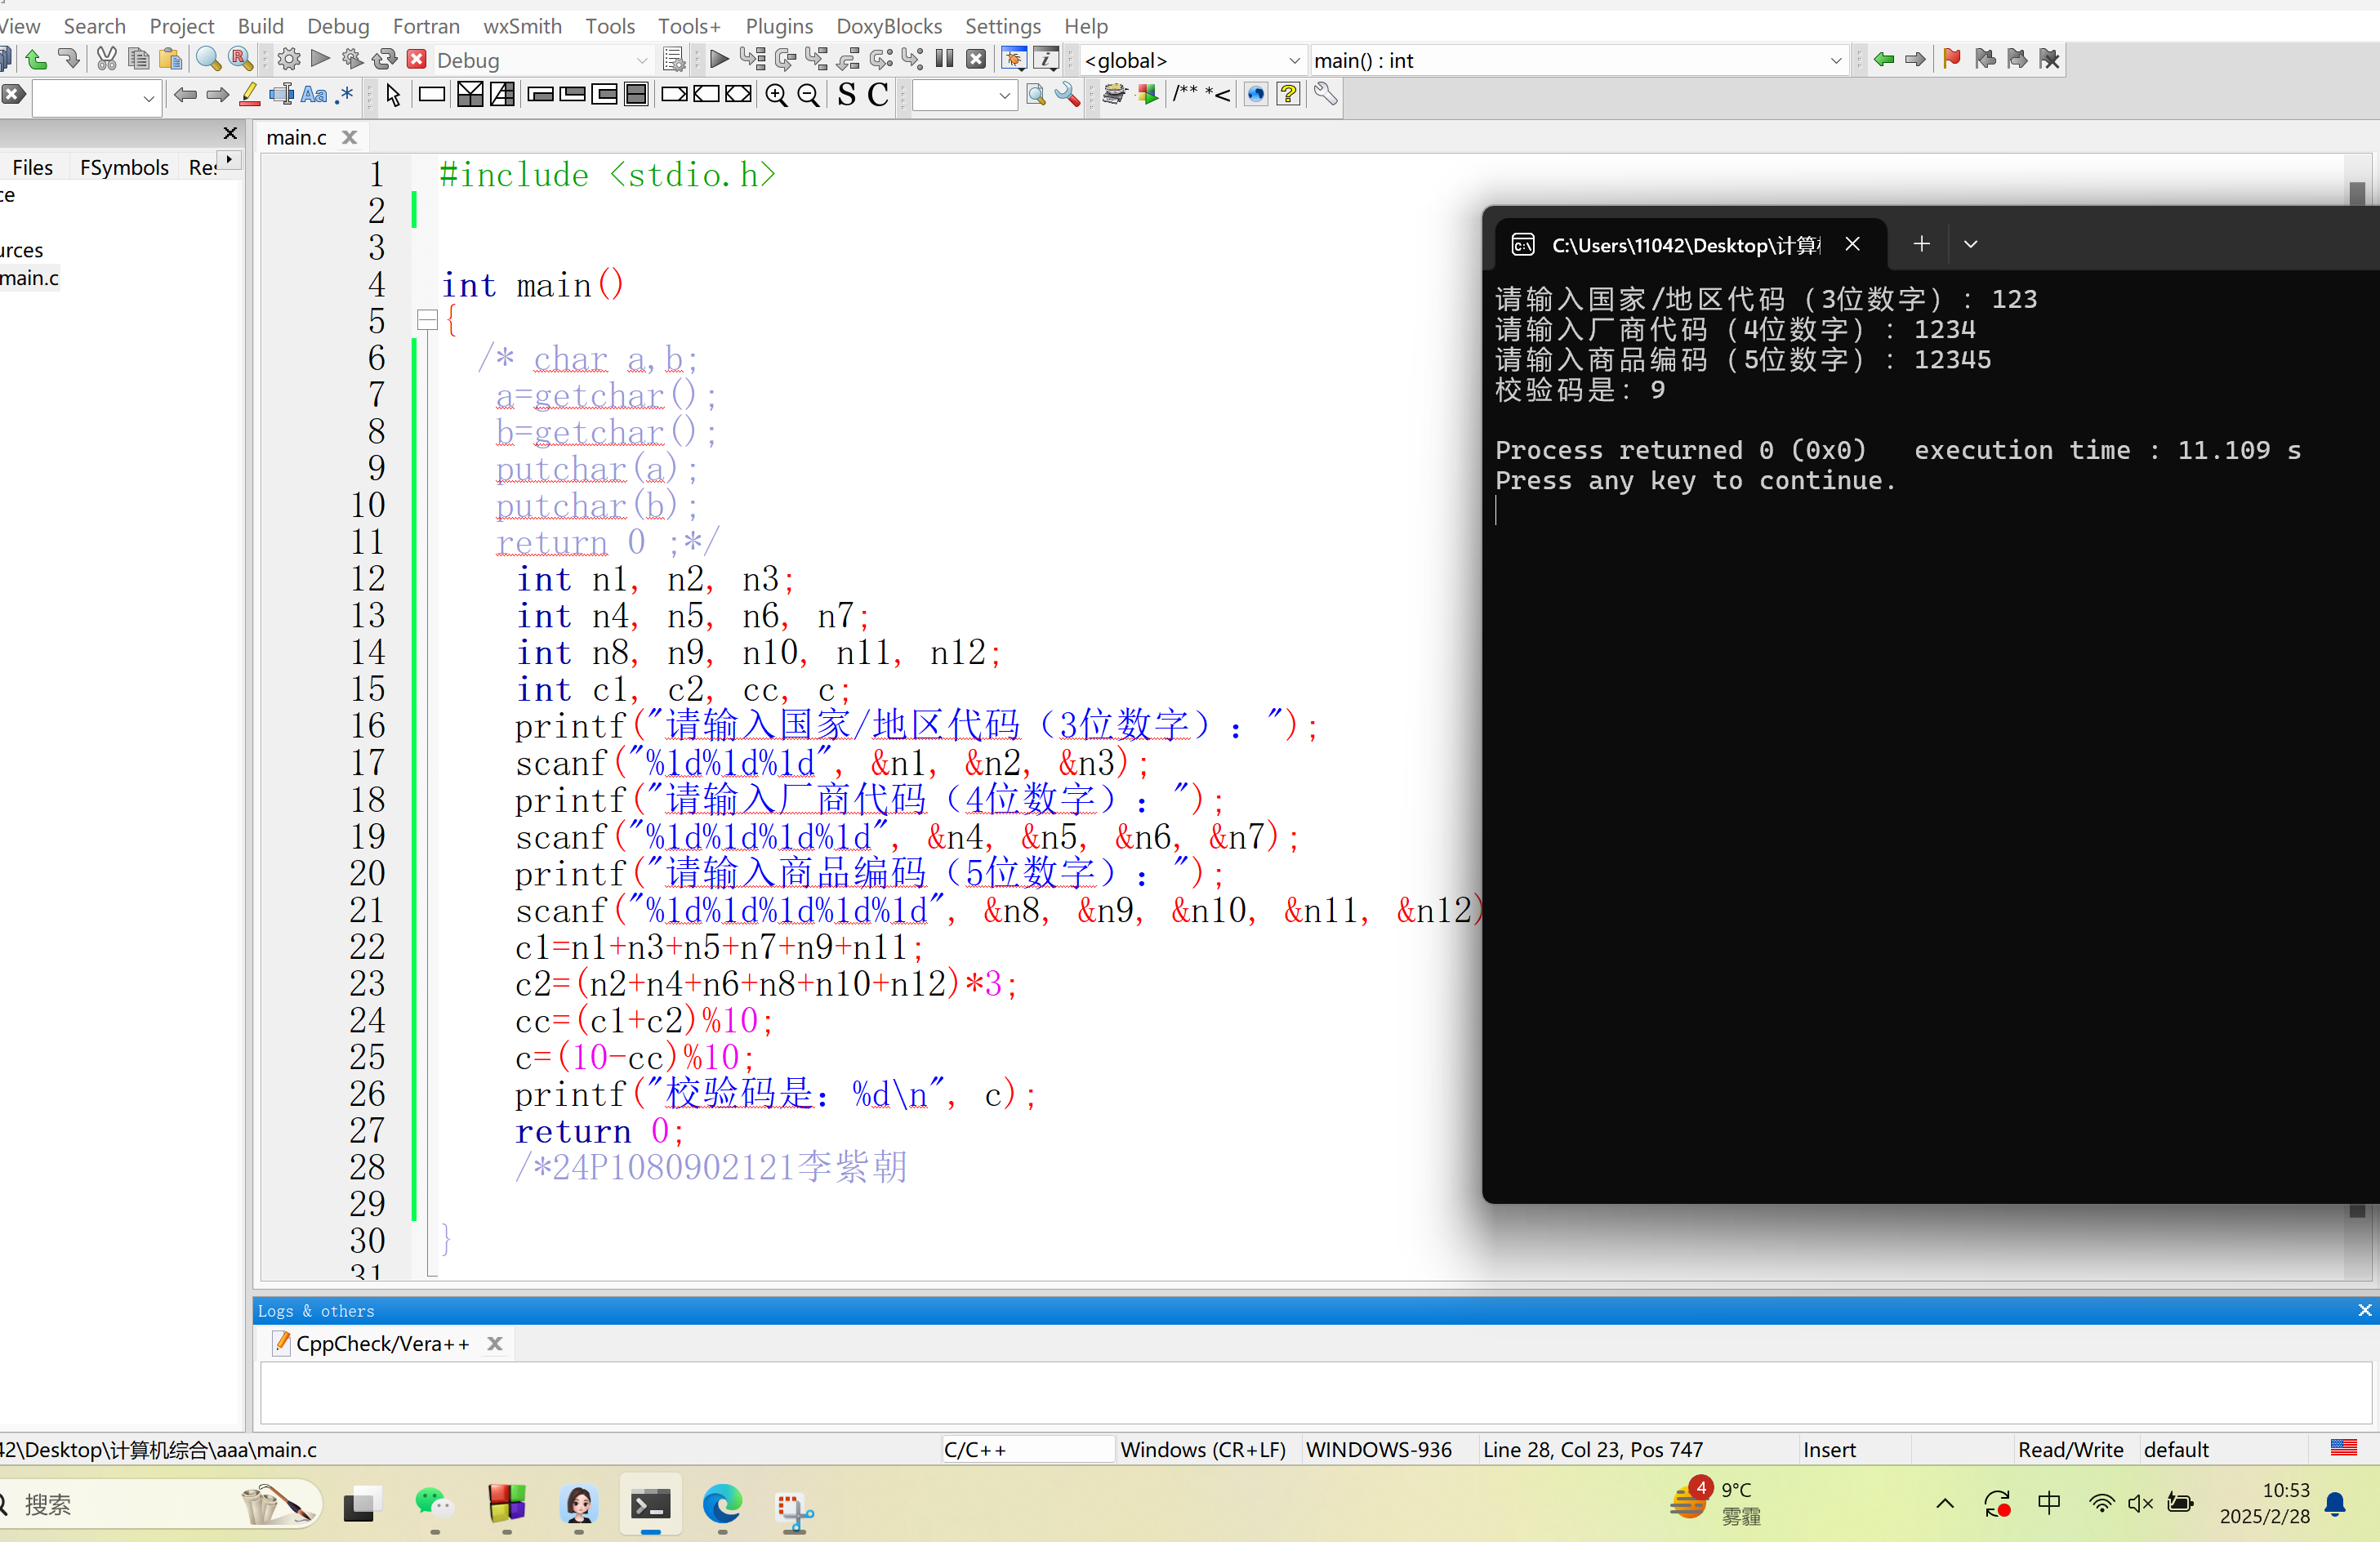The height and width of the screenshot is (1542, 2380).
Task: Open the wxSmith menu
Action: [522, 25]
